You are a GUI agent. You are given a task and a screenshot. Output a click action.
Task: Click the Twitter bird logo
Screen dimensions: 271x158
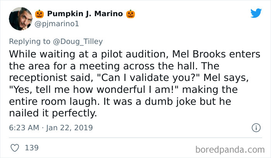coord(256,13)
